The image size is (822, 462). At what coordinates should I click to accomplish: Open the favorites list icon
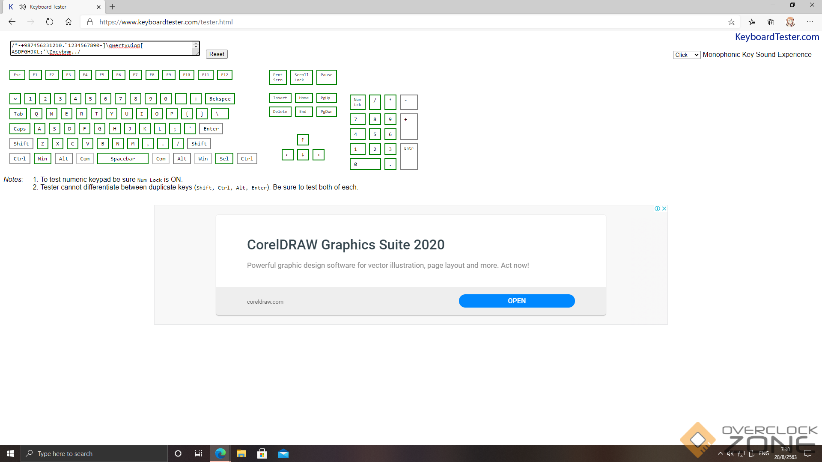point(752,22)
